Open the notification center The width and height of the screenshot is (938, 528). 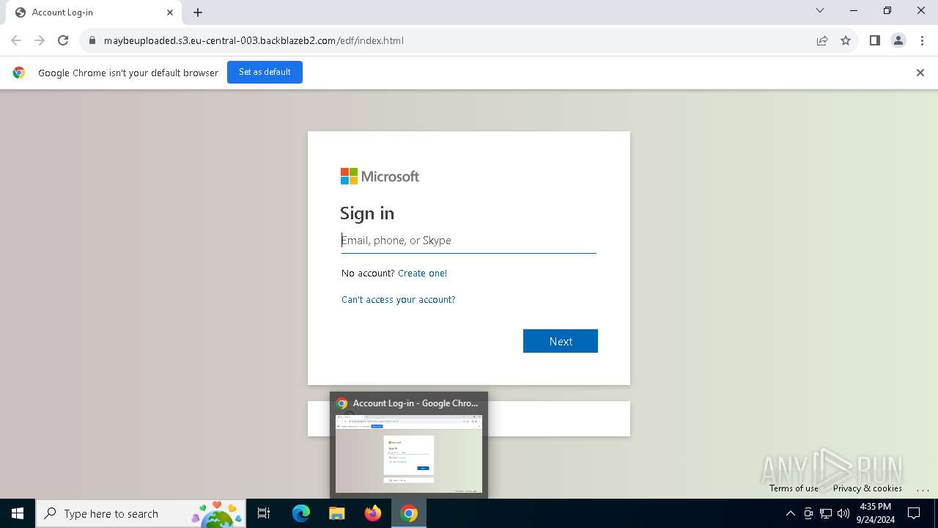click(914, 513)
